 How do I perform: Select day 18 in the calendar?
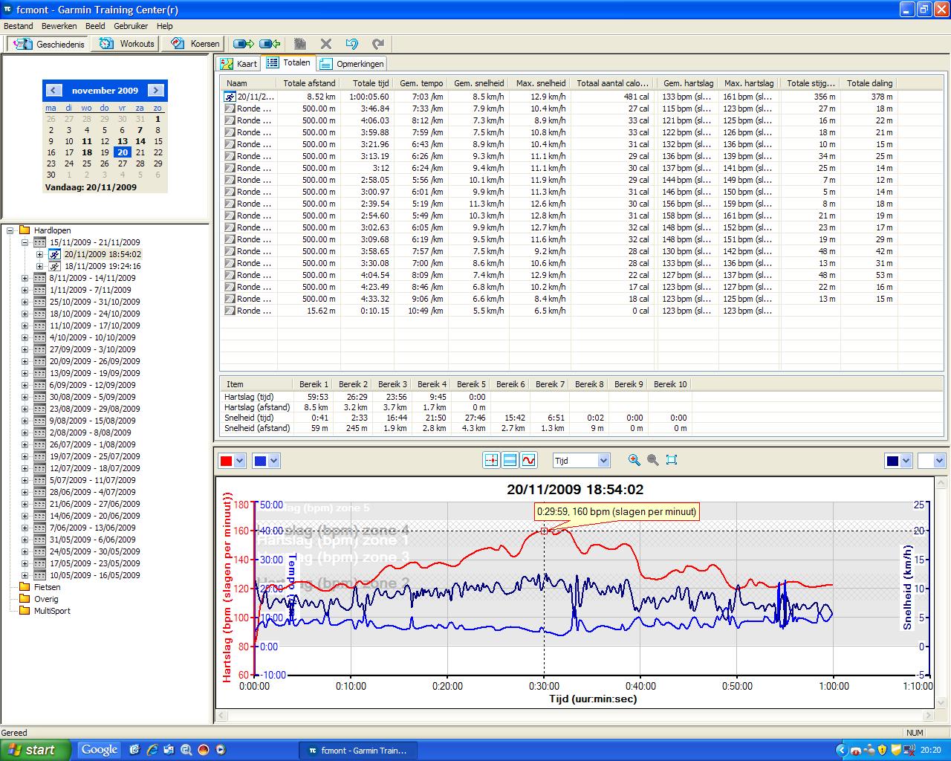click(x=87, y=153)
